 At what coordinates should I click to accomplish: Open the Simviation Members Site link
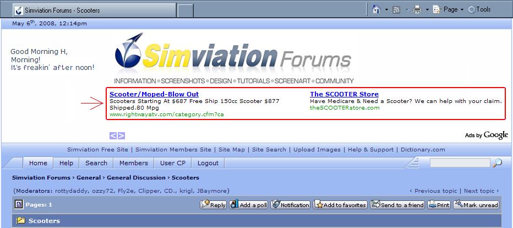pos(173,149)
